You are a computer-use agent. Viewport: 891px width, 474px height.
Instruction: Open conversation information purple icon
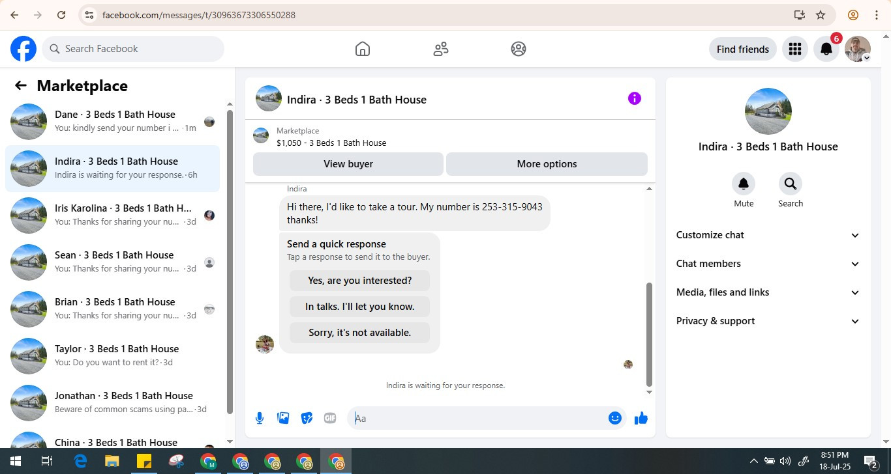pos(635,98)
